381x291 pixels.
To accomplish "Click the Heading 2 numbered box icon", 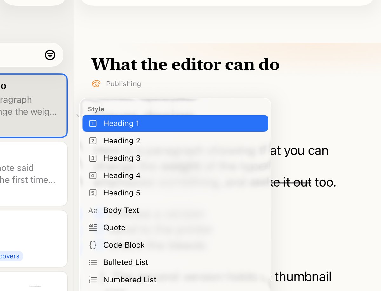I will click(93, 141).
